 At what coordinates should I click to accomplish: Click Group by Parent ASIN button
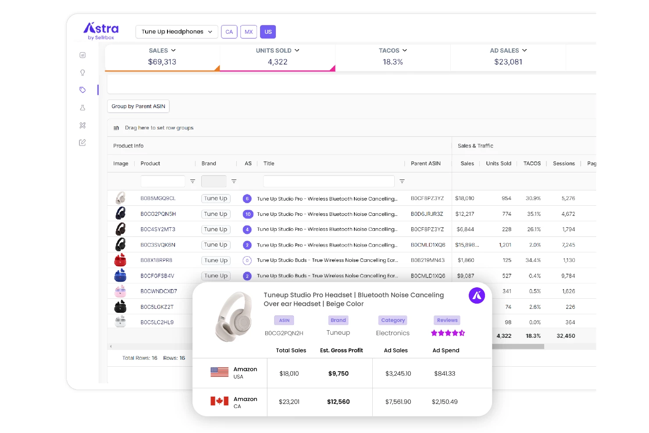pos(139,106)
